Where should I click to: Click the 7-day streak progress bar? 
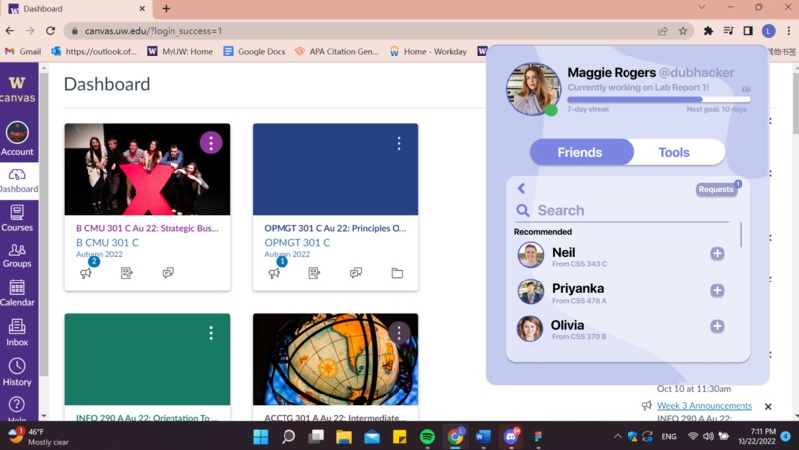coord(659,100)
